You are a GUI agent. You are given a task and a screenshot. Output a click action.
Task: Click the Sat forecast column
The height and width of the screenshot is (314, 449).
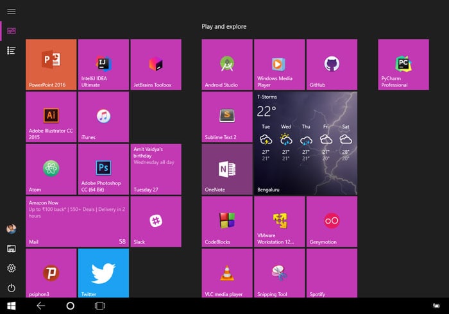pyautogui.click(x=346, y=142)
